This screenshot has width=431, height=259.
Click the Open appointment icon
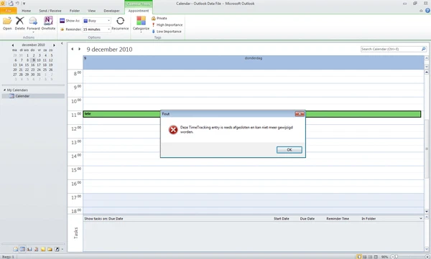point(7,24)
